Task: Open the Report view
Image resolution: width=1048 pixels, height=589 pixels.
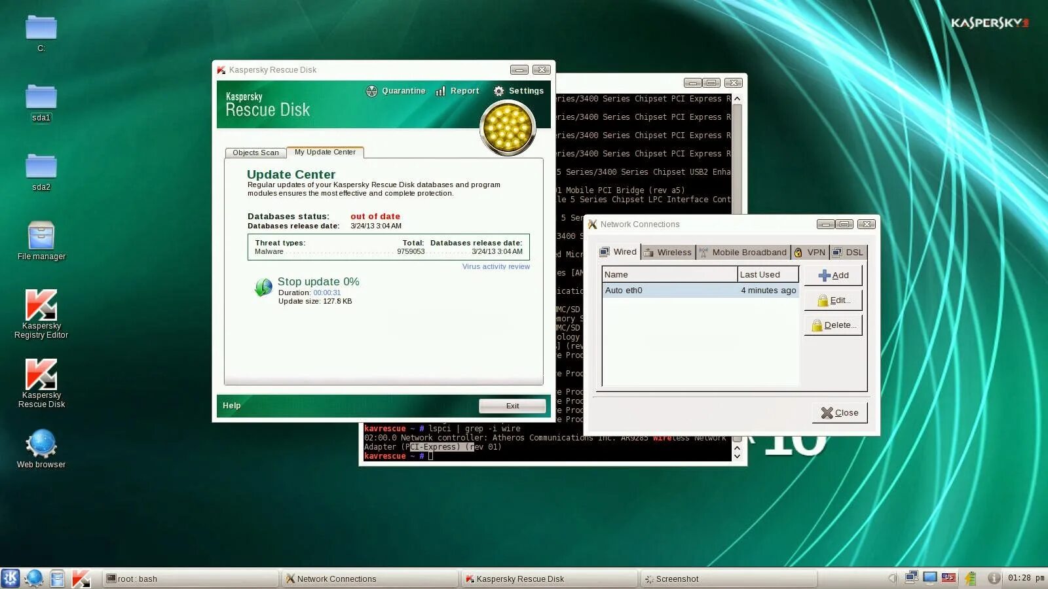Action: (x=457, y=91)
